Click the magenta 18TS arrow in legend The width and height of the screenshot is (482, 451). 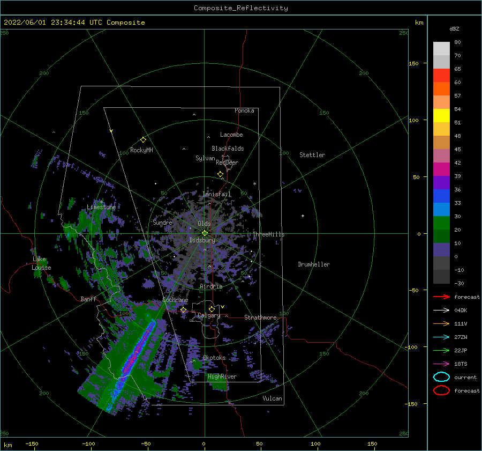tap(441, 364)
